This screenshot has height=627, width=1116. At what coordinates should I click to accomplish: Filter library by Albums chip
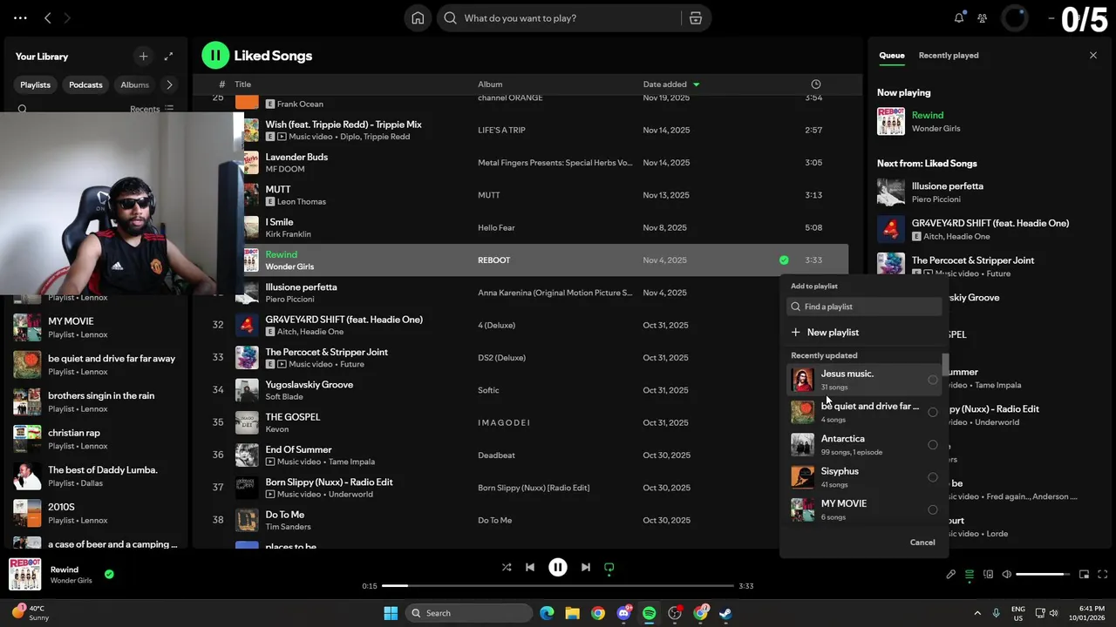(134, 84)
